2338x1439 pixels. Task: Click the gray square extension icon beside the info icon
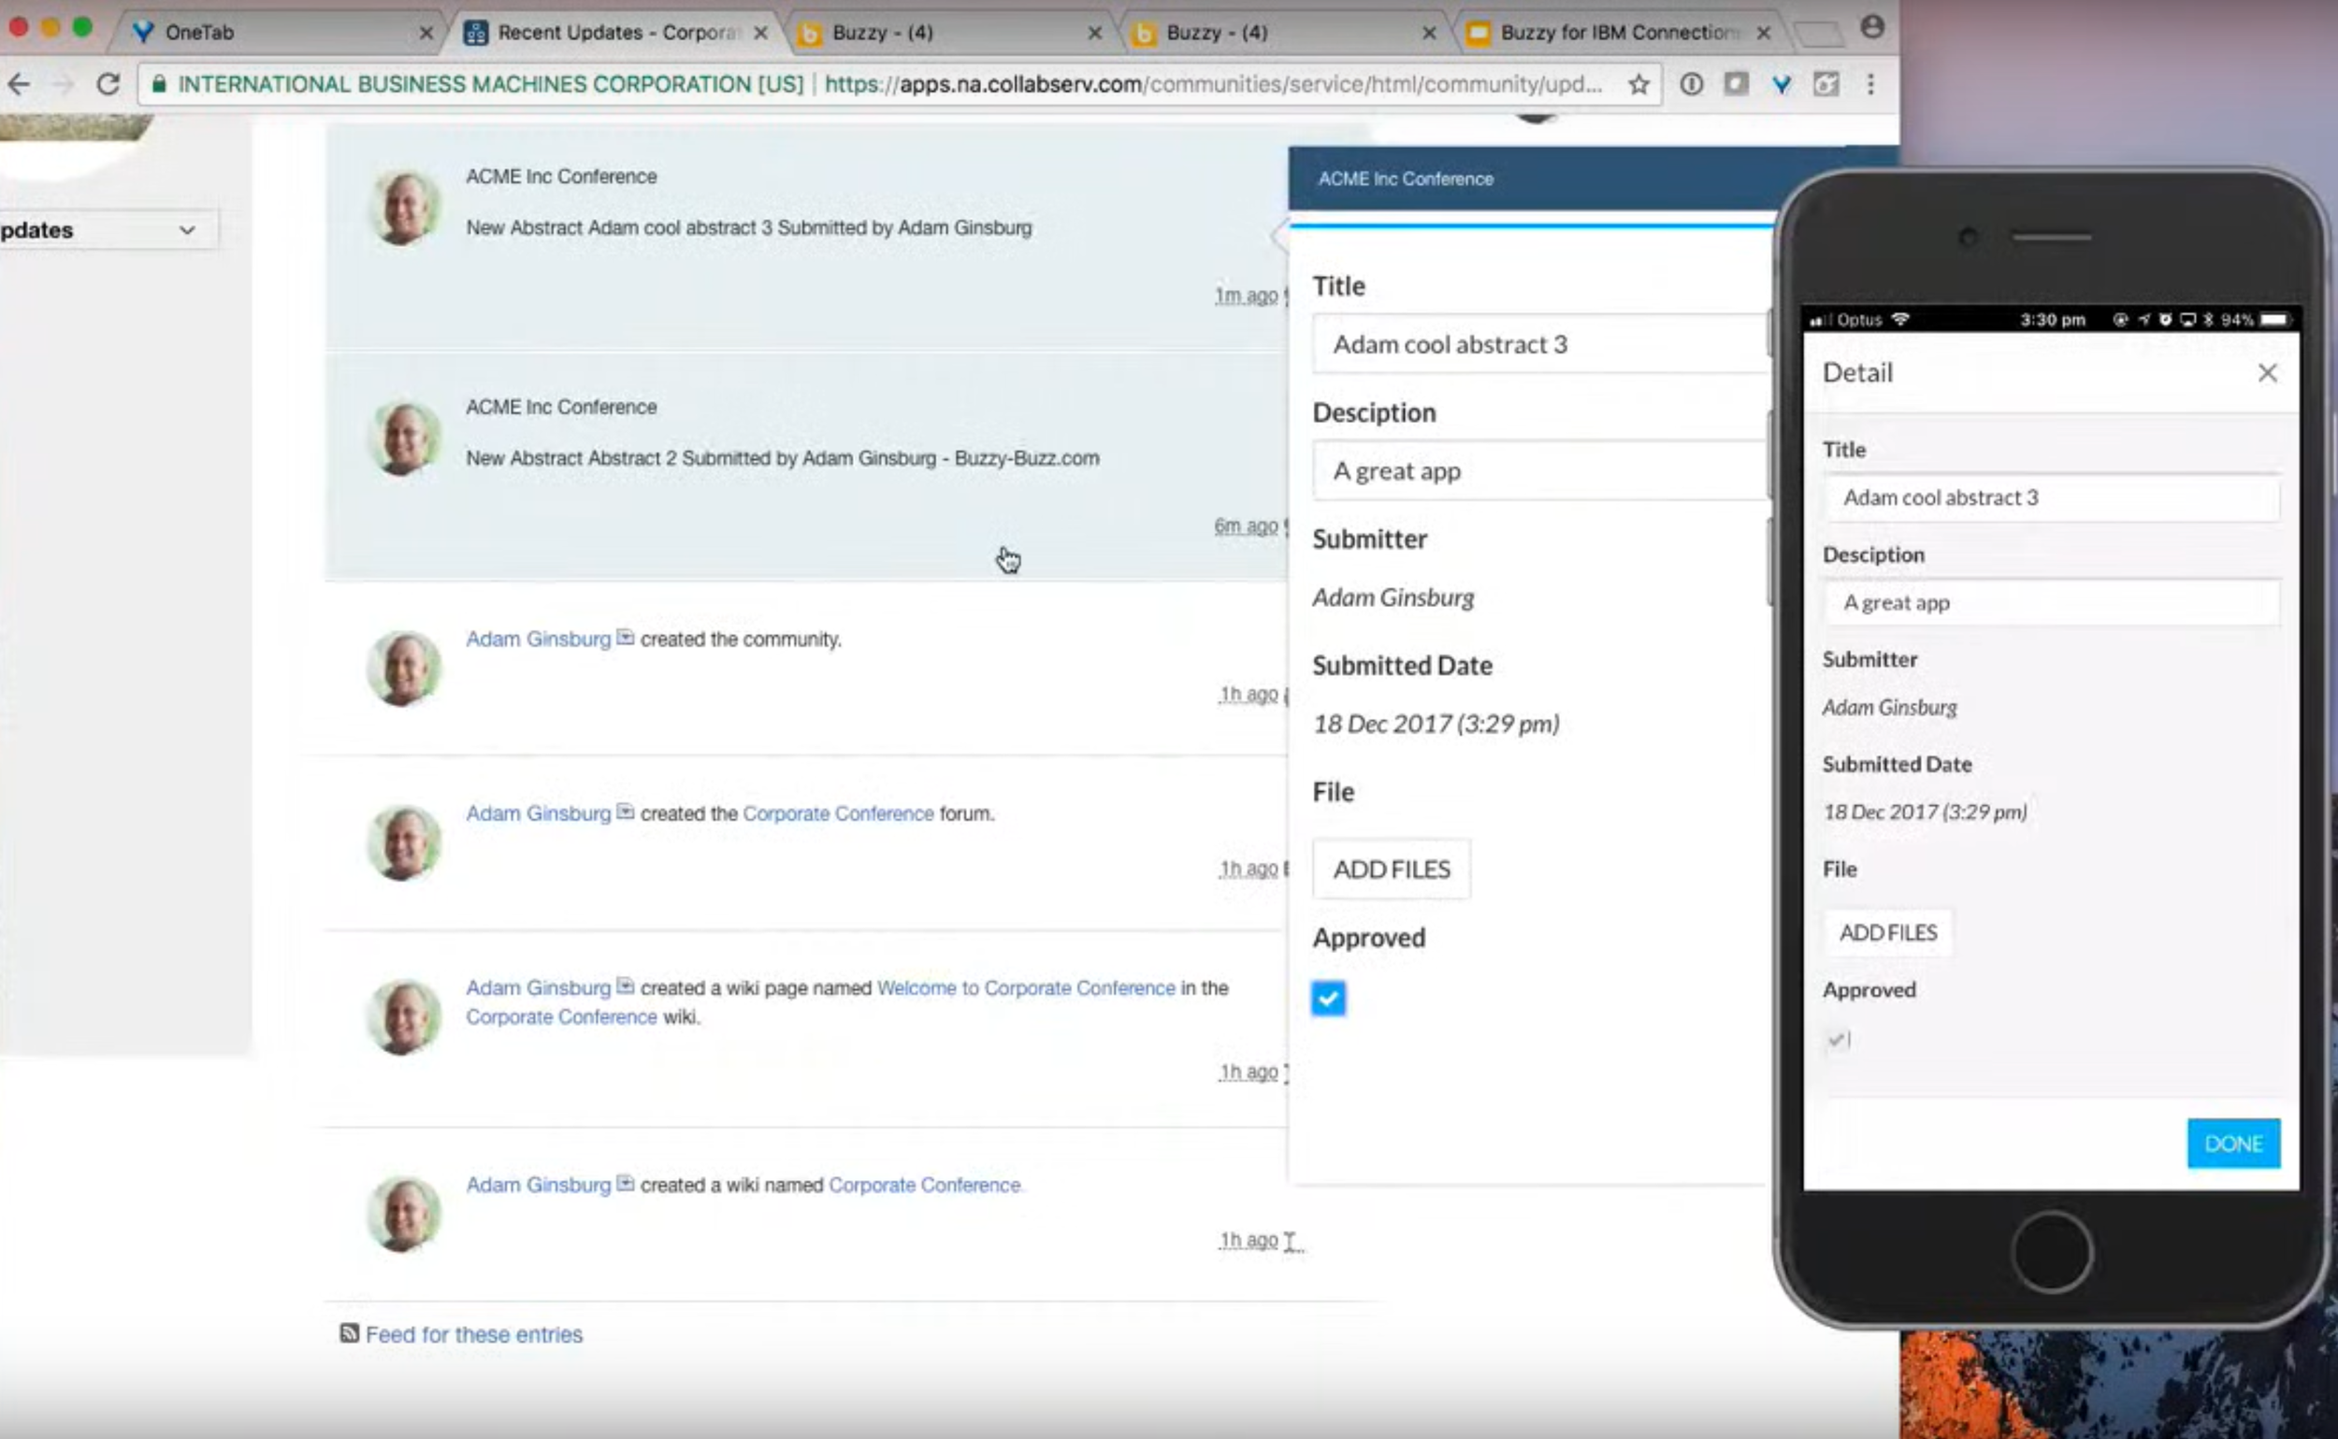point(1736,84)
